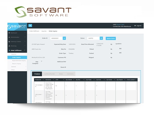Click the Order Fulfillment cart icon
The height and width of the screenshot is (115, 154).
click(x=9, y=50)
